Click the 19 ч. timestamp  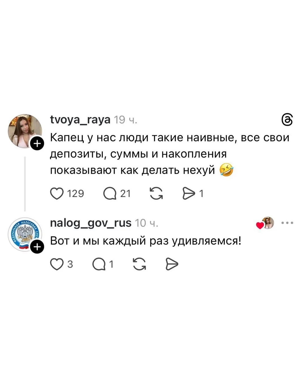[x=126, y=120]
